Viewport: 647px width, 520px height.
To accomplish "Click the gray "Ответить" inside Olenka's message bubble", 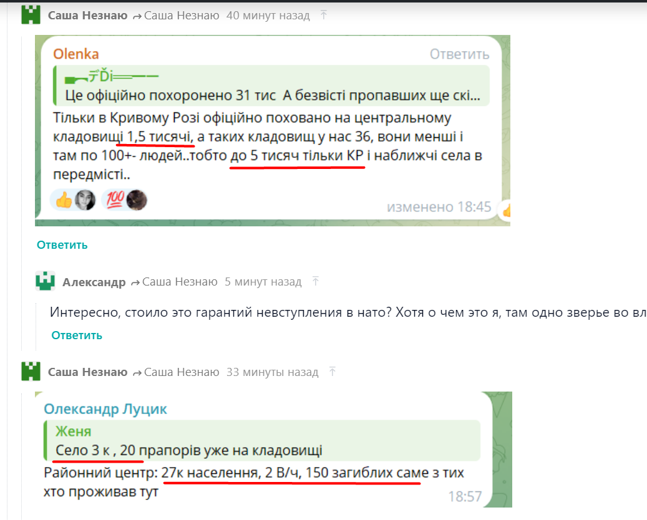I will click(459, 54).
